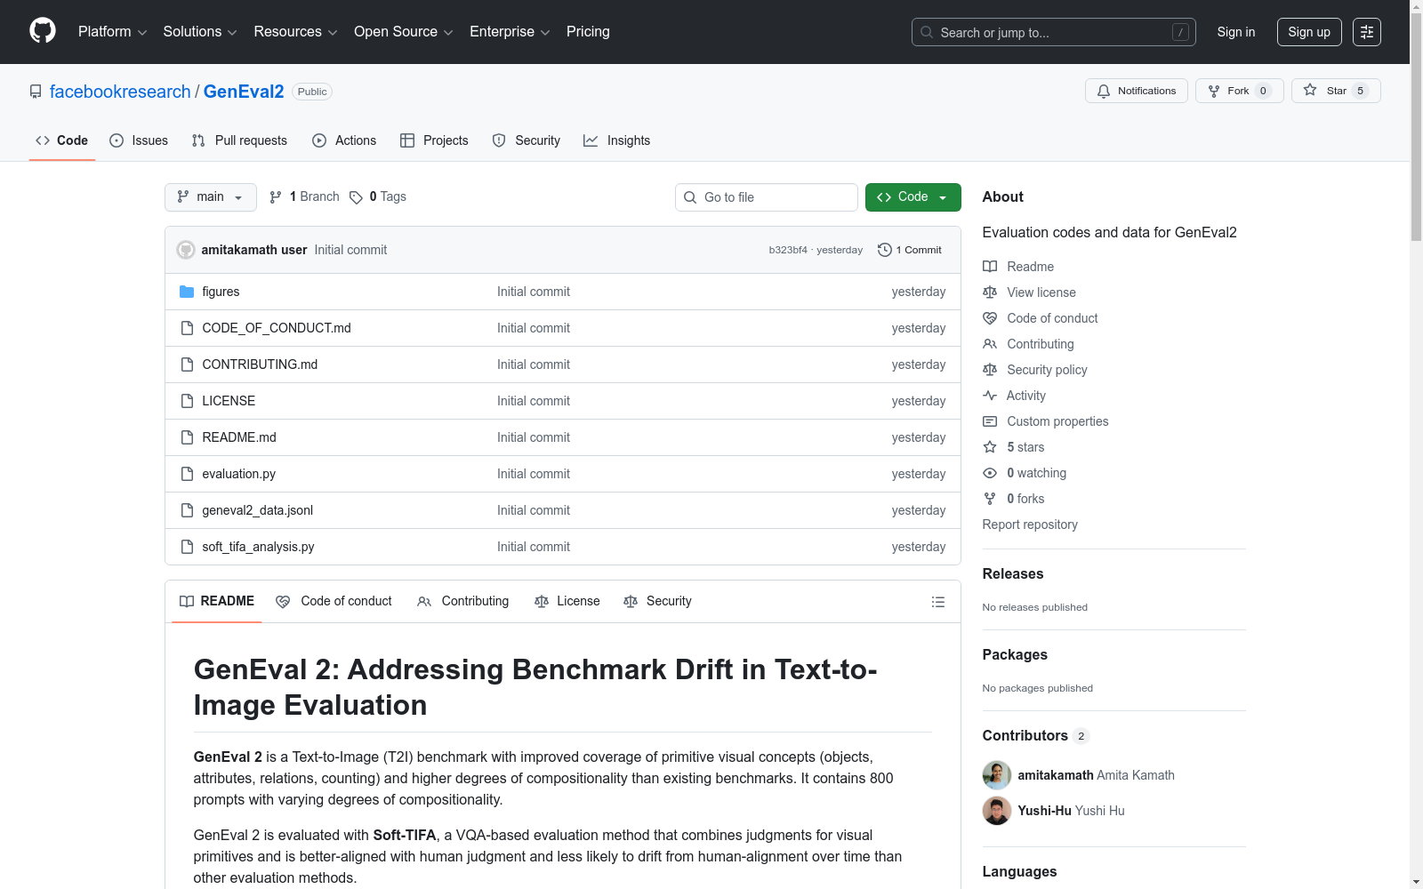This screenshot has height=889, width=1423.
Task: Focus the Go to file input
Action: (767, 197)
